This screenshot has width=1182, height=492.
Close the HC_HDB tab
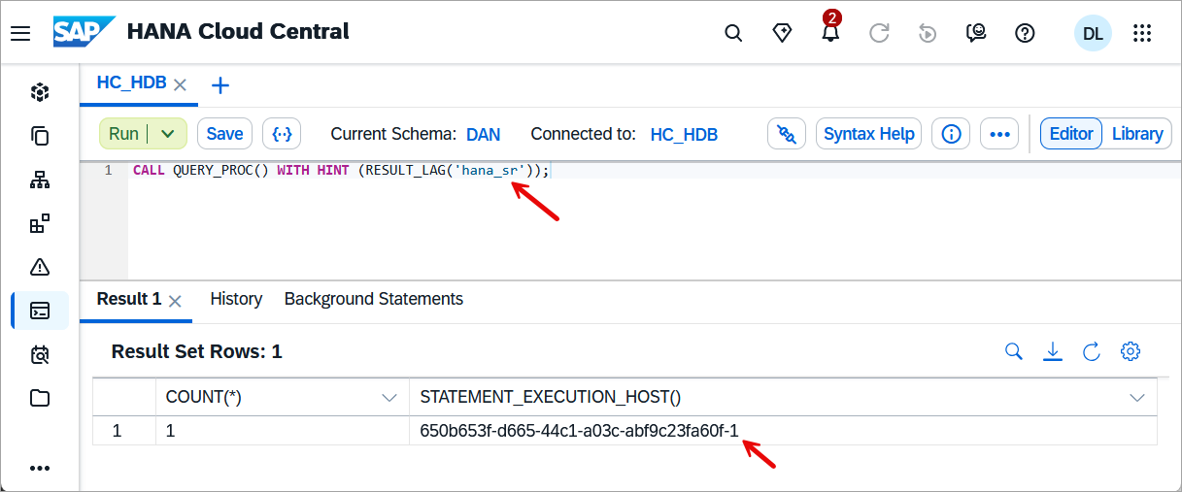[x=180, y=84]
